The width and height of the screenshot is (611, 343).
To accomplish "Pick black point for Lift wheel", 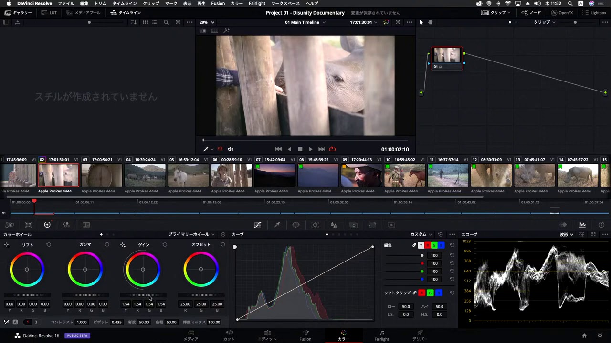I will tap(6, 245).
